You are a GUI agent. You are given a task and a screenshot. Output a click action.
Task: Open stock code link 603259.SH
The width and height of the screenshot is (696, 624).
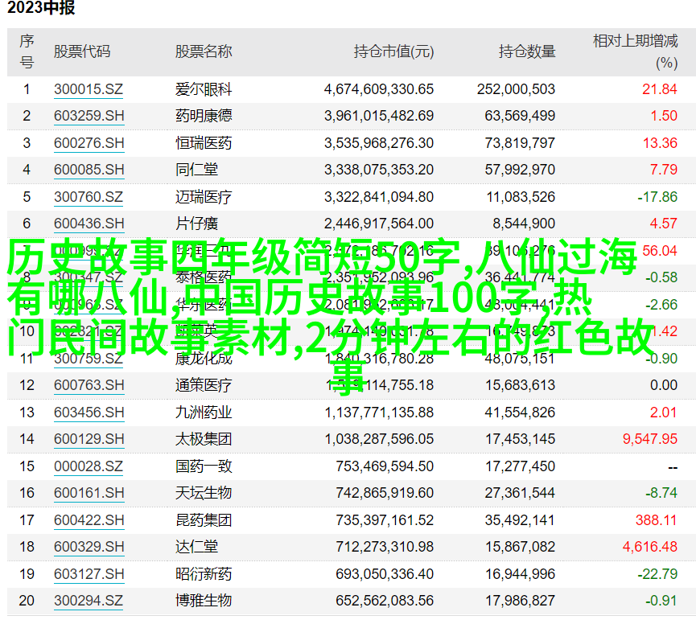coord(89,117)
